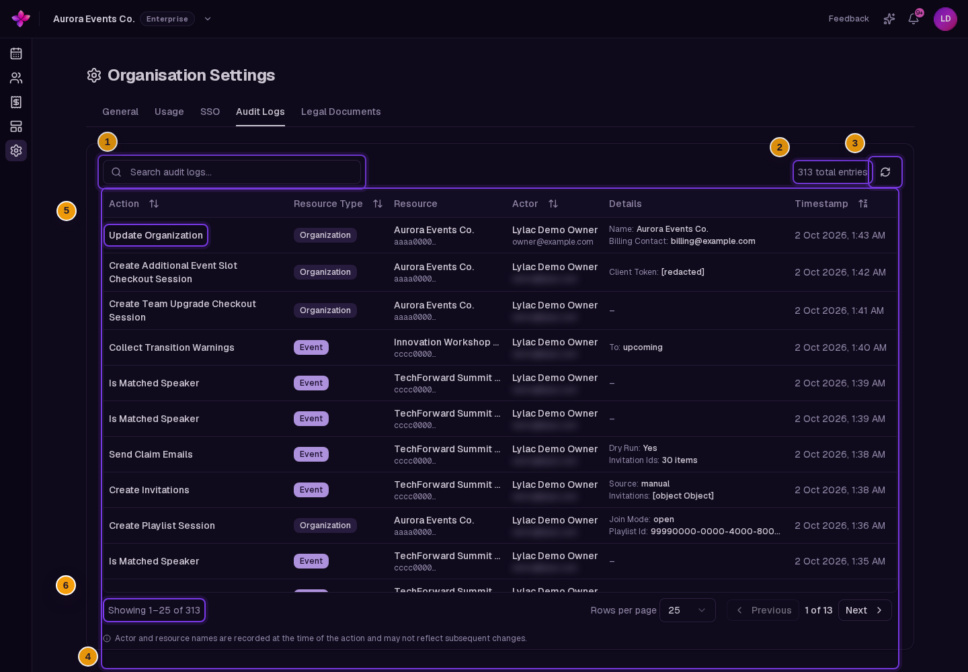The image size is (968, 672).
Task: Click the Showing 1–25 of 313 text
Action: (x=154, y=610)
